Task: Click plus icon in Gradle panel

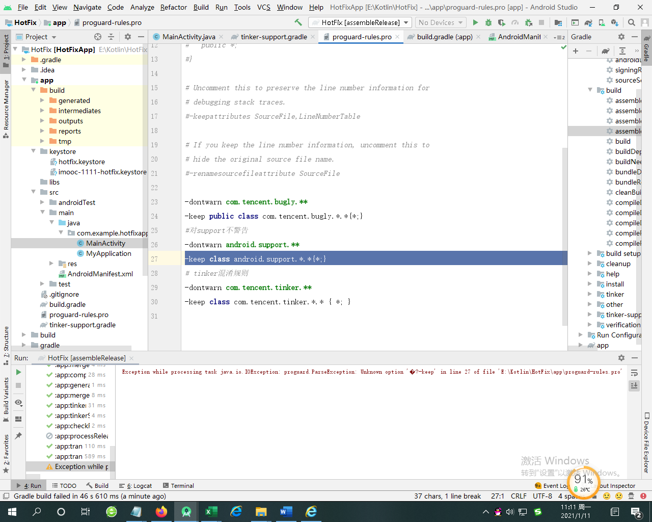Action: click(576, 50)
